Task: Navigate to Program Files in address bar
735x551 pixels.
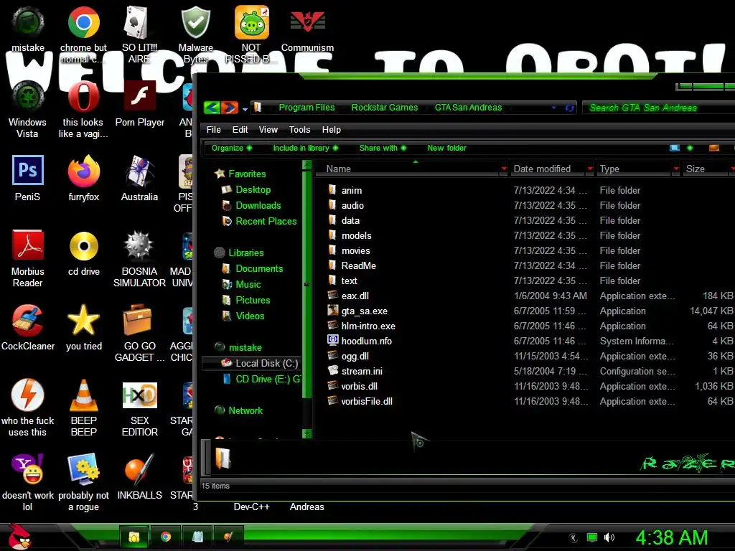Action: coord(306,108)
